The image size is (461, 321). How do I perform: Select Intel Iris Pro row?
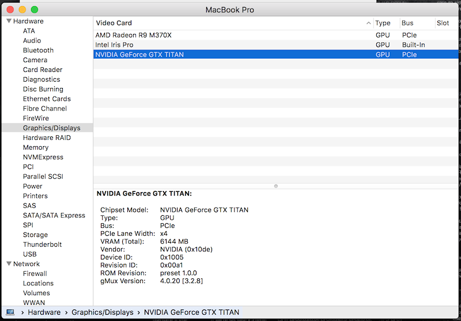[276, 45]
